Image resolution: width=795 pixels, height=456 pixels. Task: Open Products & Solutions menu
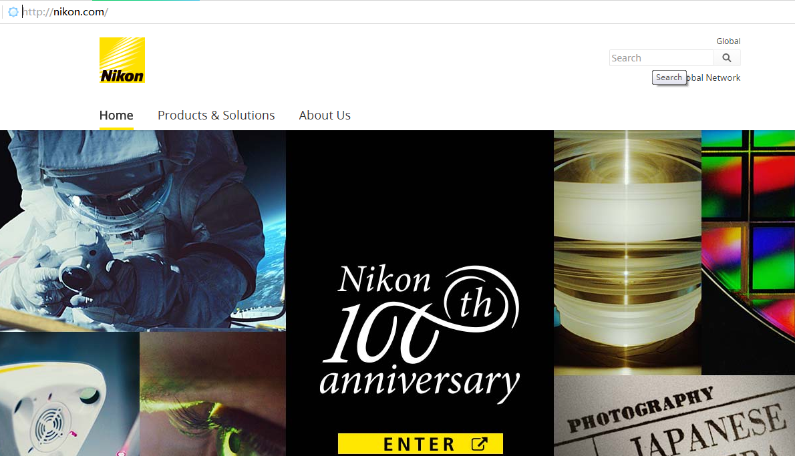216,115
